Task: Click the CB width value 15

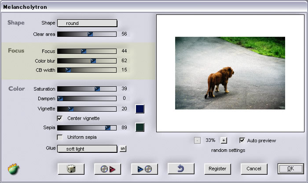Action: (x=124, y=70)
